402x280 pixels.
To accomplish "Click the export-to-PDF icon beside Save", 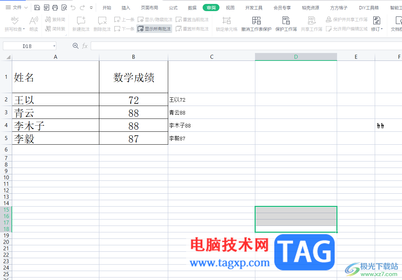I will pos(46,8).
